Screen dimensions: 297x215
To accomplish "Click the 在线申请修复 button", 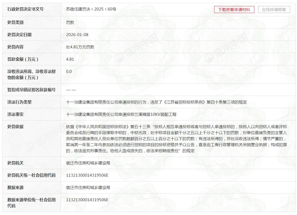I will pyautogui.click(x=274, y=10).
